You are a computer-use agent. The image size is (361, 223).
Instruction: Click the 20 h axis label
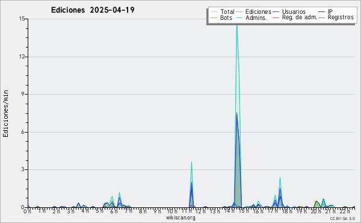pos(316,211)
